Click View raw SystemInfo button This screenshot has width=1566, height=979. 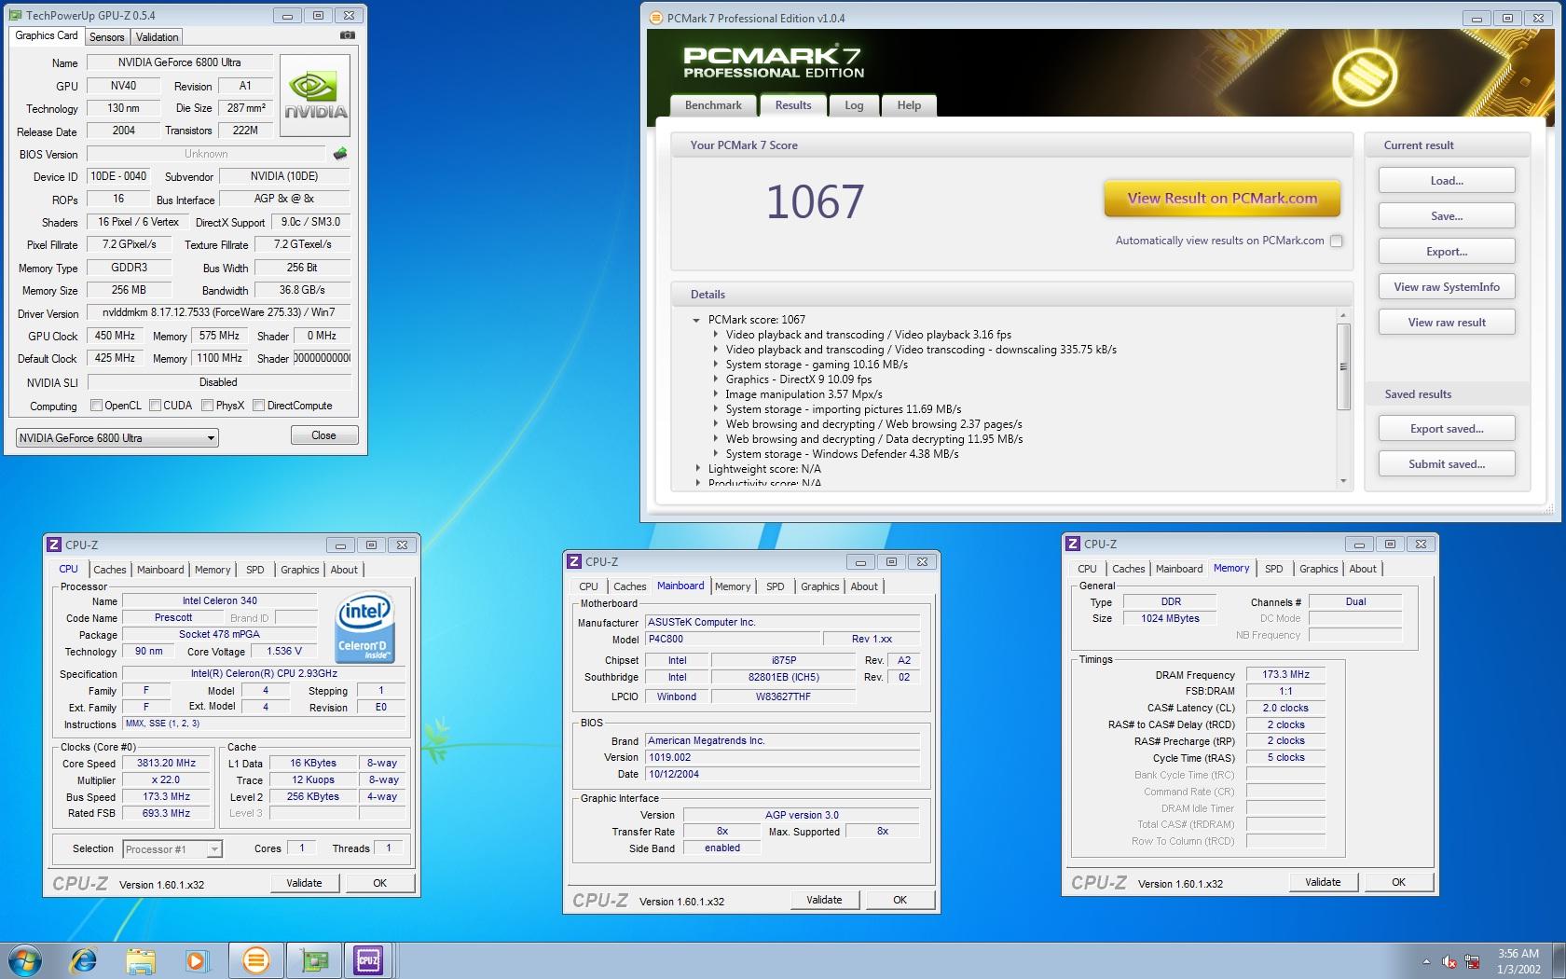click(1447, 287)
